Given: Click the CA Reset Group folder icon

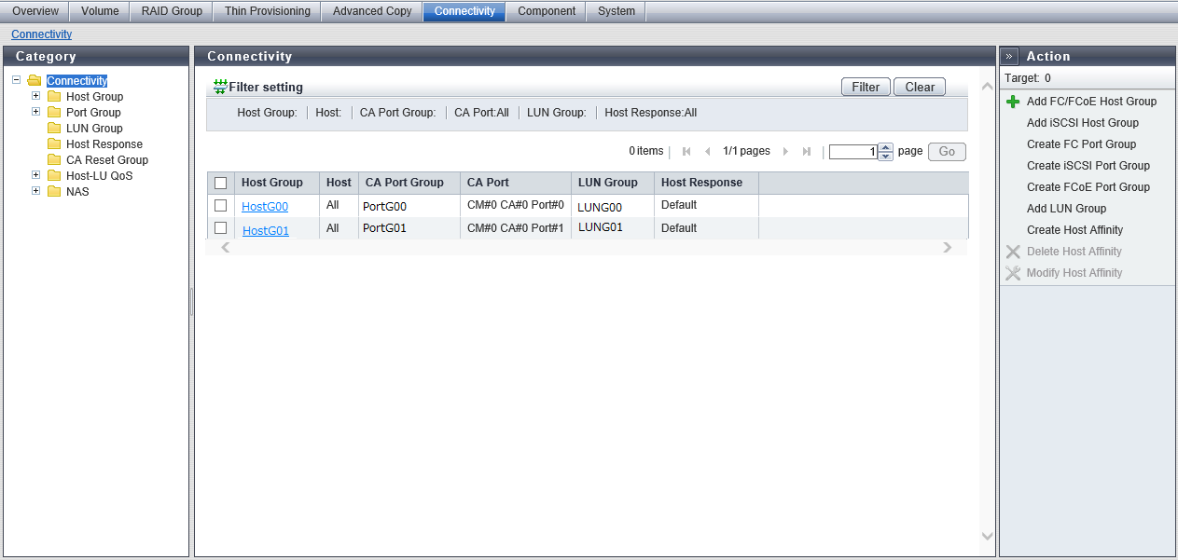Looking at the screenshot, I should [54, 160].
